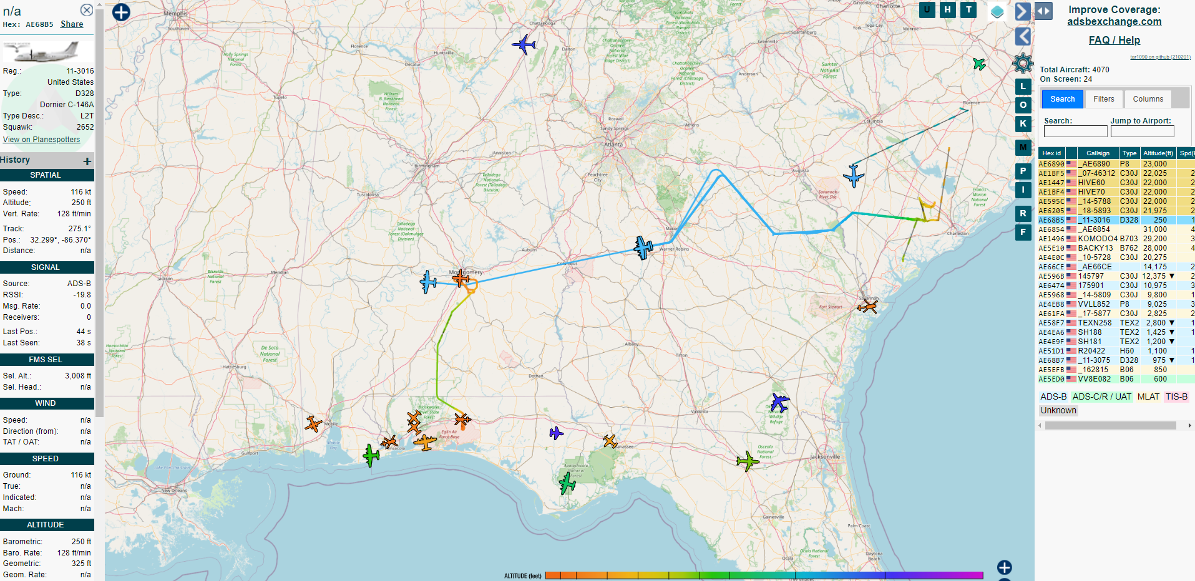Open the Columns tab
The width and height of the screenshot is (1195, 581).
[1148, 99]
